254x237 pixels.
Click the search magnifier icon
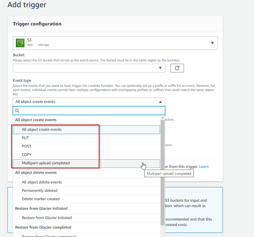pyautogui.click(x=17, y=111)
